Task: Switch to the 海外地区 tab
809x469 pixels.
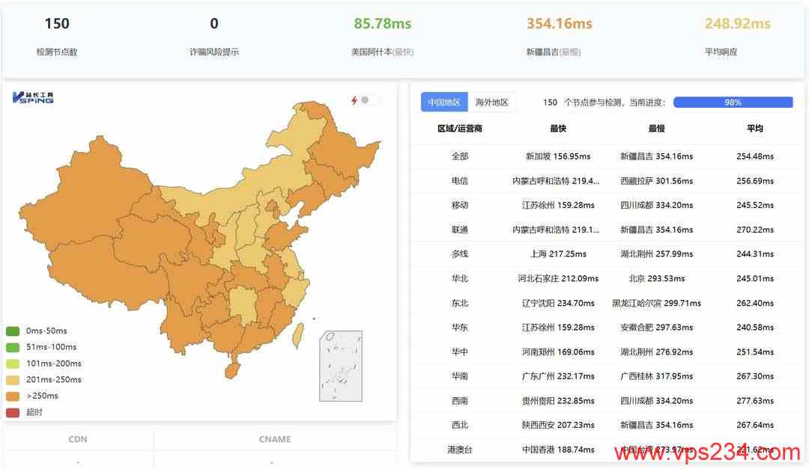Action: pos(491,102)
